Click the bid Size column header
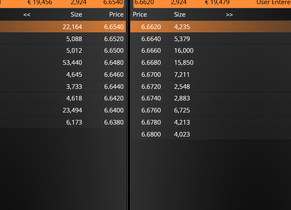The width and height of the screenshot is (291, 210). pos(76,15)
